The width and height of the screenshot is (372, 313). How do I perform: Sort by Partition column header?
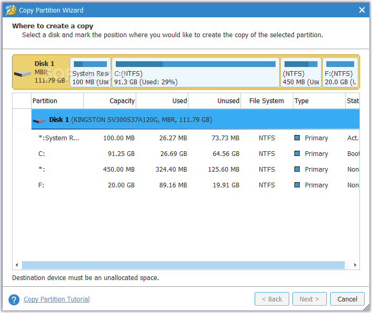click(x=57, y=101)
